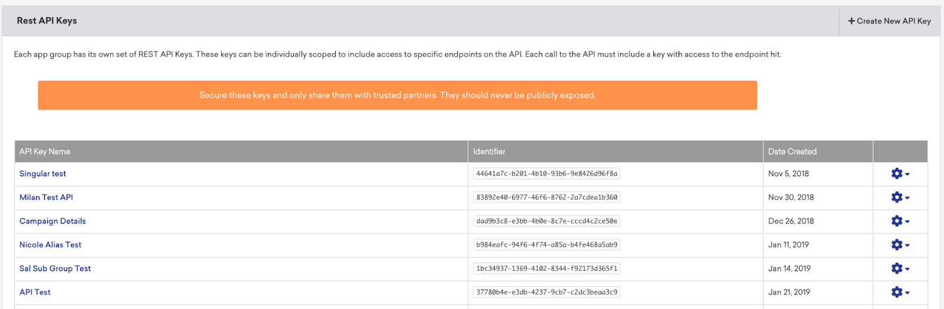Click the Date Created column header
The image size is (944, 309).
792,152
